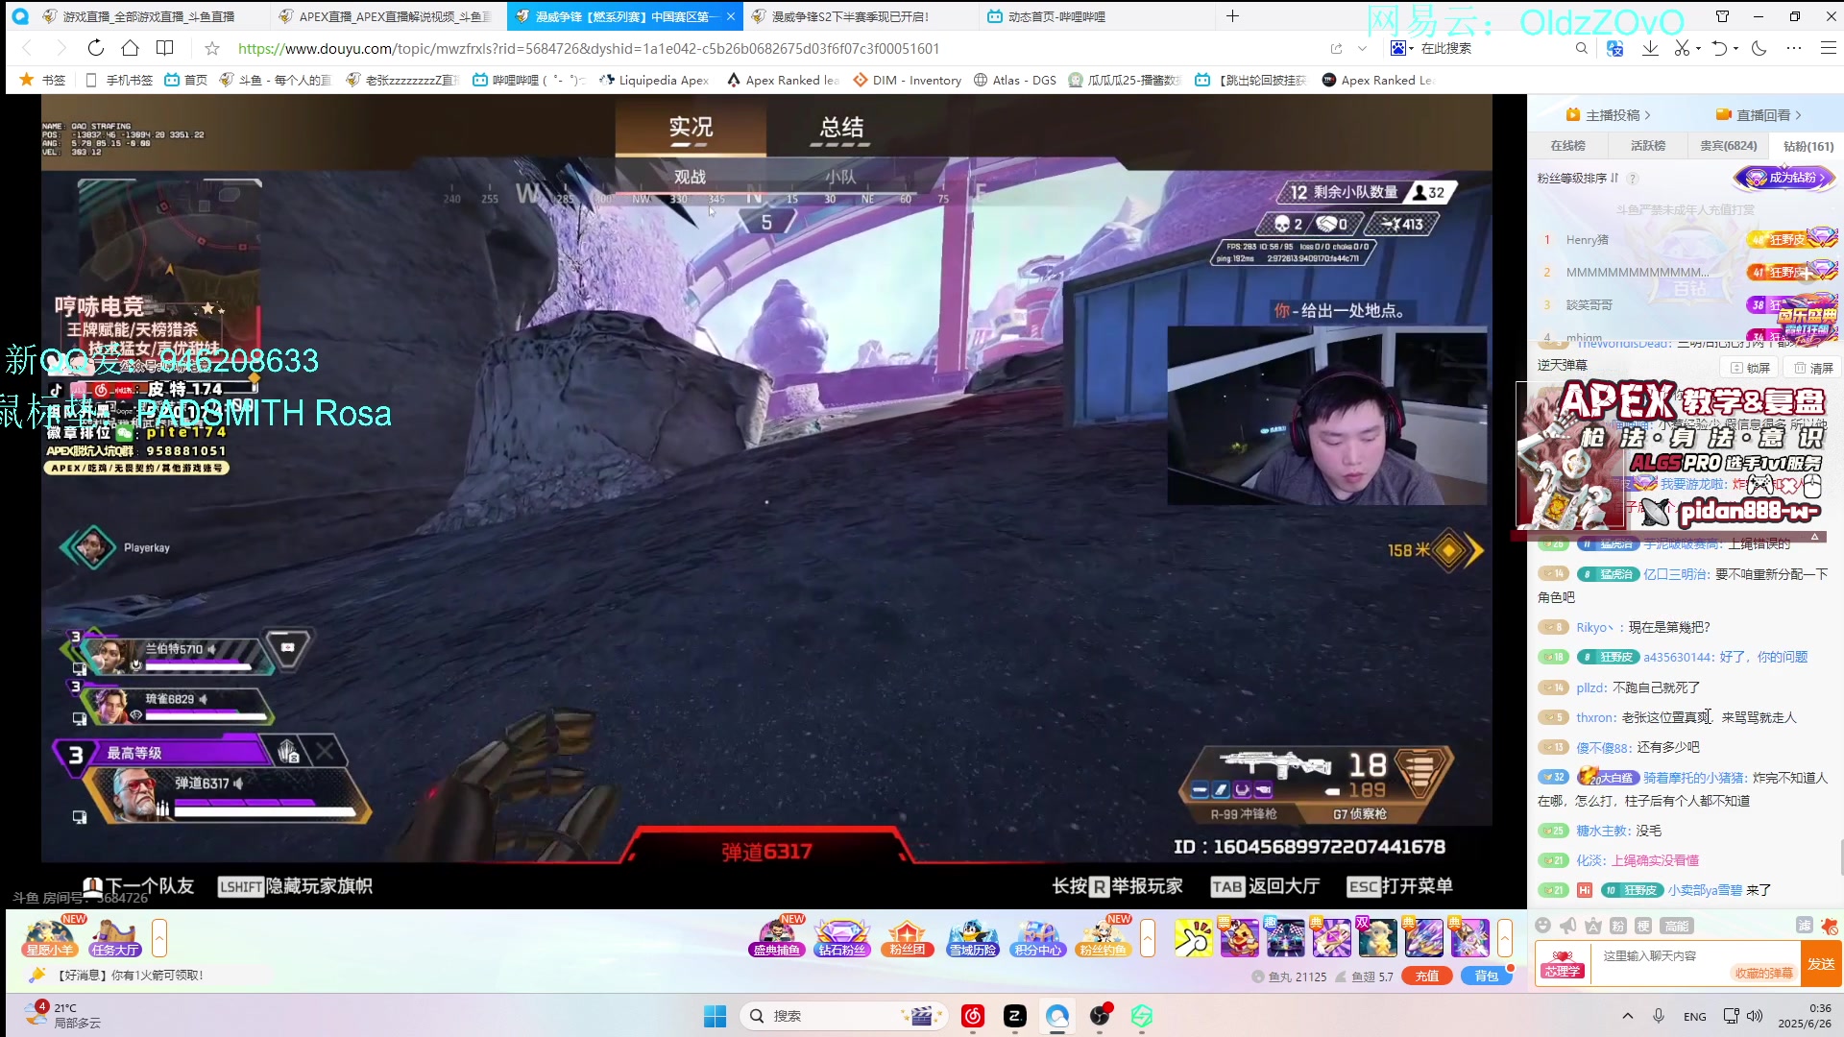This screenshot has width=1844, height=1037.
Task: Click the Windows taskbar search box
Action: click(845, 1016)
